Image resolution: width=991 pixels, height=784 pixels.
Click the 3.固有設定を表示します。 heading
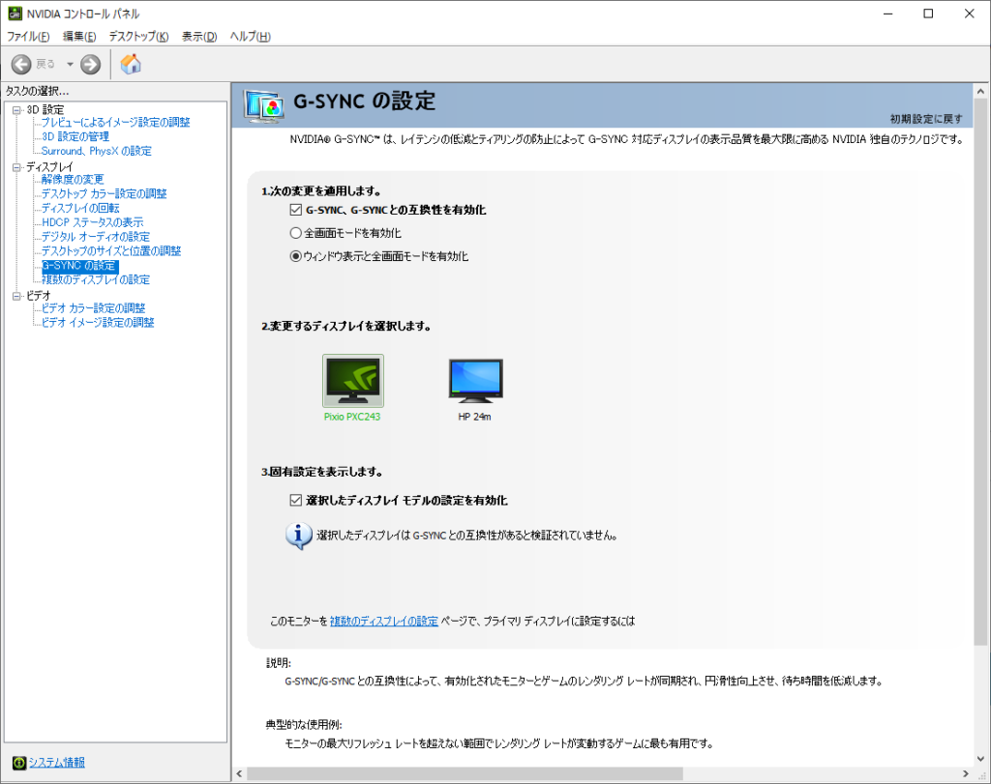[322, 472]
